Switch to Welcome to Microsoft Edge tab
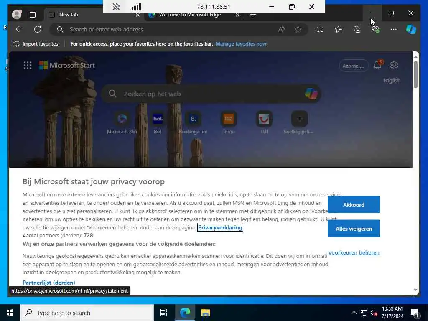 point(190,15)
